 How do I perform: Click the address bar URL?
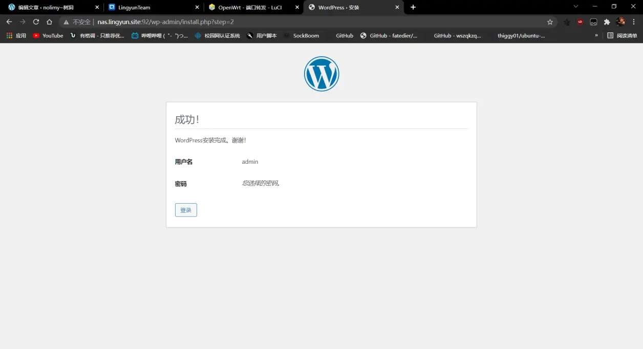coord(165,22)
